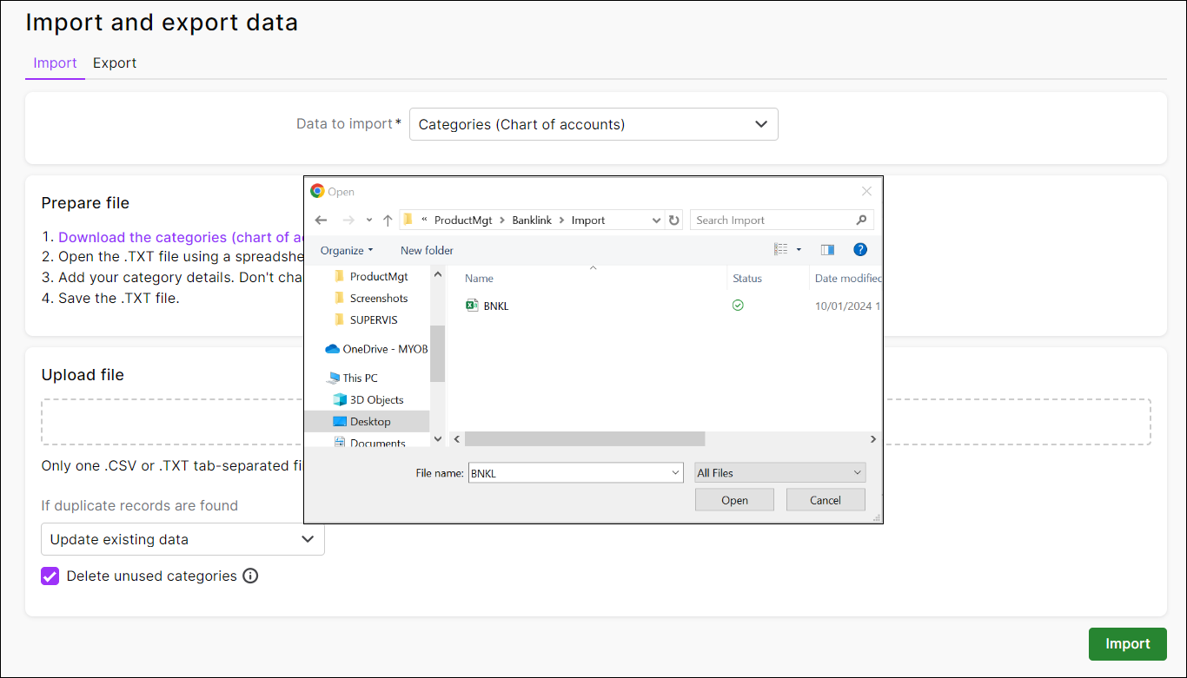Click the blue Help question mark icon

click(x=859, y=250)
